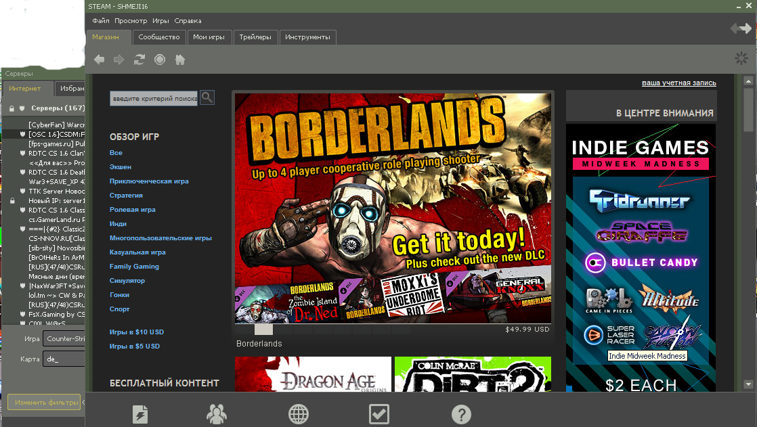Open Игра dropdown in Servers window
This screenshot has height=427, width=757.
point(64,339)
